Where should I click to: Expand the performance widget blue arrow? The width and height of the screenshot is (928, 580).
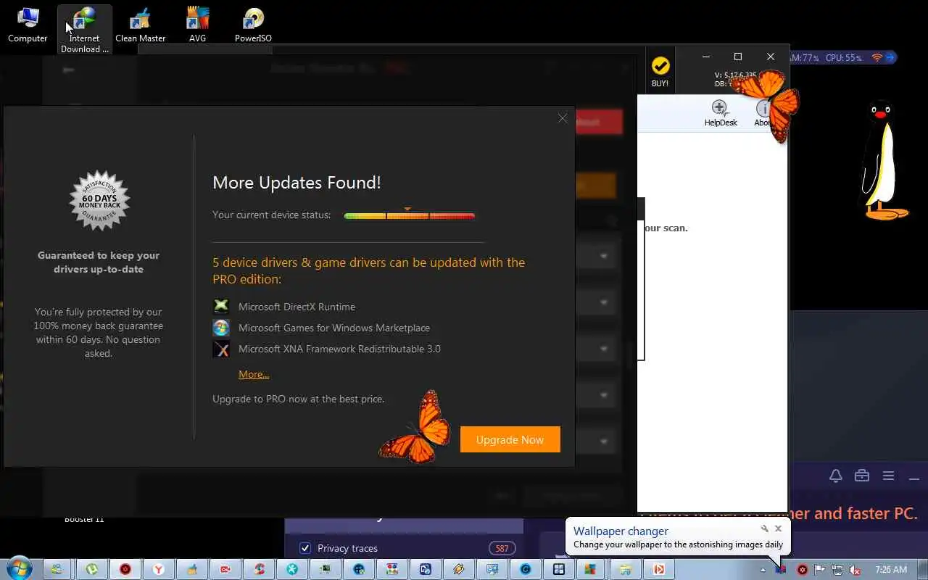tap(890, 57)
